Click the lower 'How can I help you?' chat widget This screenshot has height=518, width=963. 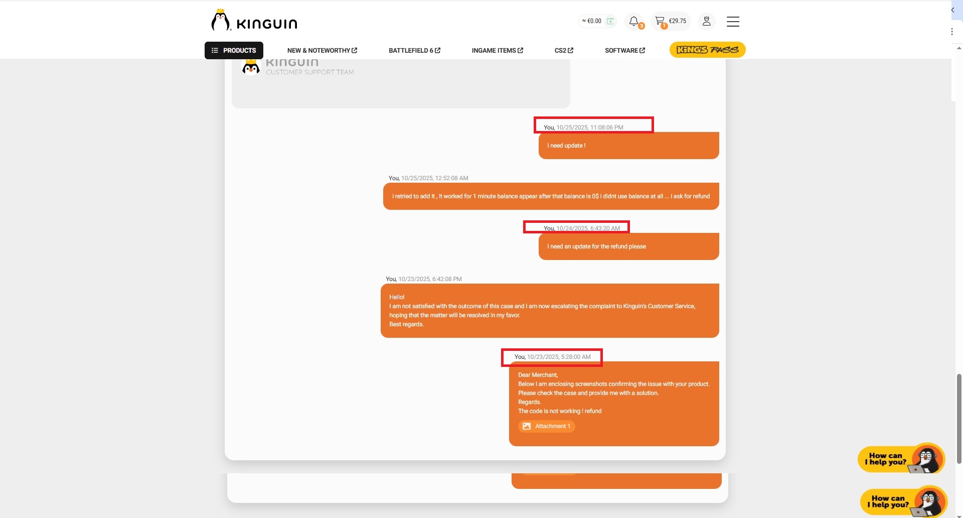pyautogui.click(x=903, y=501)
